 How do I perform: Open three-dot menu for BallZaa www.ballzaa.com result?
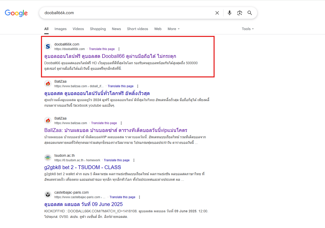pos(121,123)
